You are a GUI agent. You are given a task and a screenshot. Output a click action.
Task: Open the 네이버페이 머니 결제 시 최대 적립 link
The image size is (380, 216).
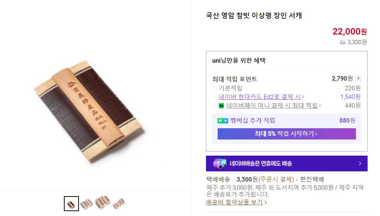click(272, 105)
